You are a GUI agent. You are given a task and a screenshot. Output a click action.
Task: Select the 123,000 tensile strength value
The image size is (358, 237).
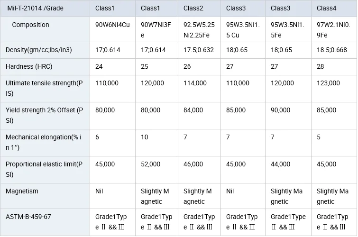328,83
